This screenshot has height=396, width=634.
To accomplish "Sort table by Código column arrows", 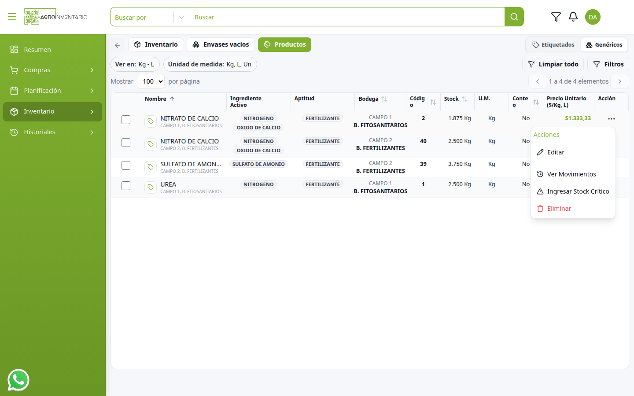I will click(433, 102).
